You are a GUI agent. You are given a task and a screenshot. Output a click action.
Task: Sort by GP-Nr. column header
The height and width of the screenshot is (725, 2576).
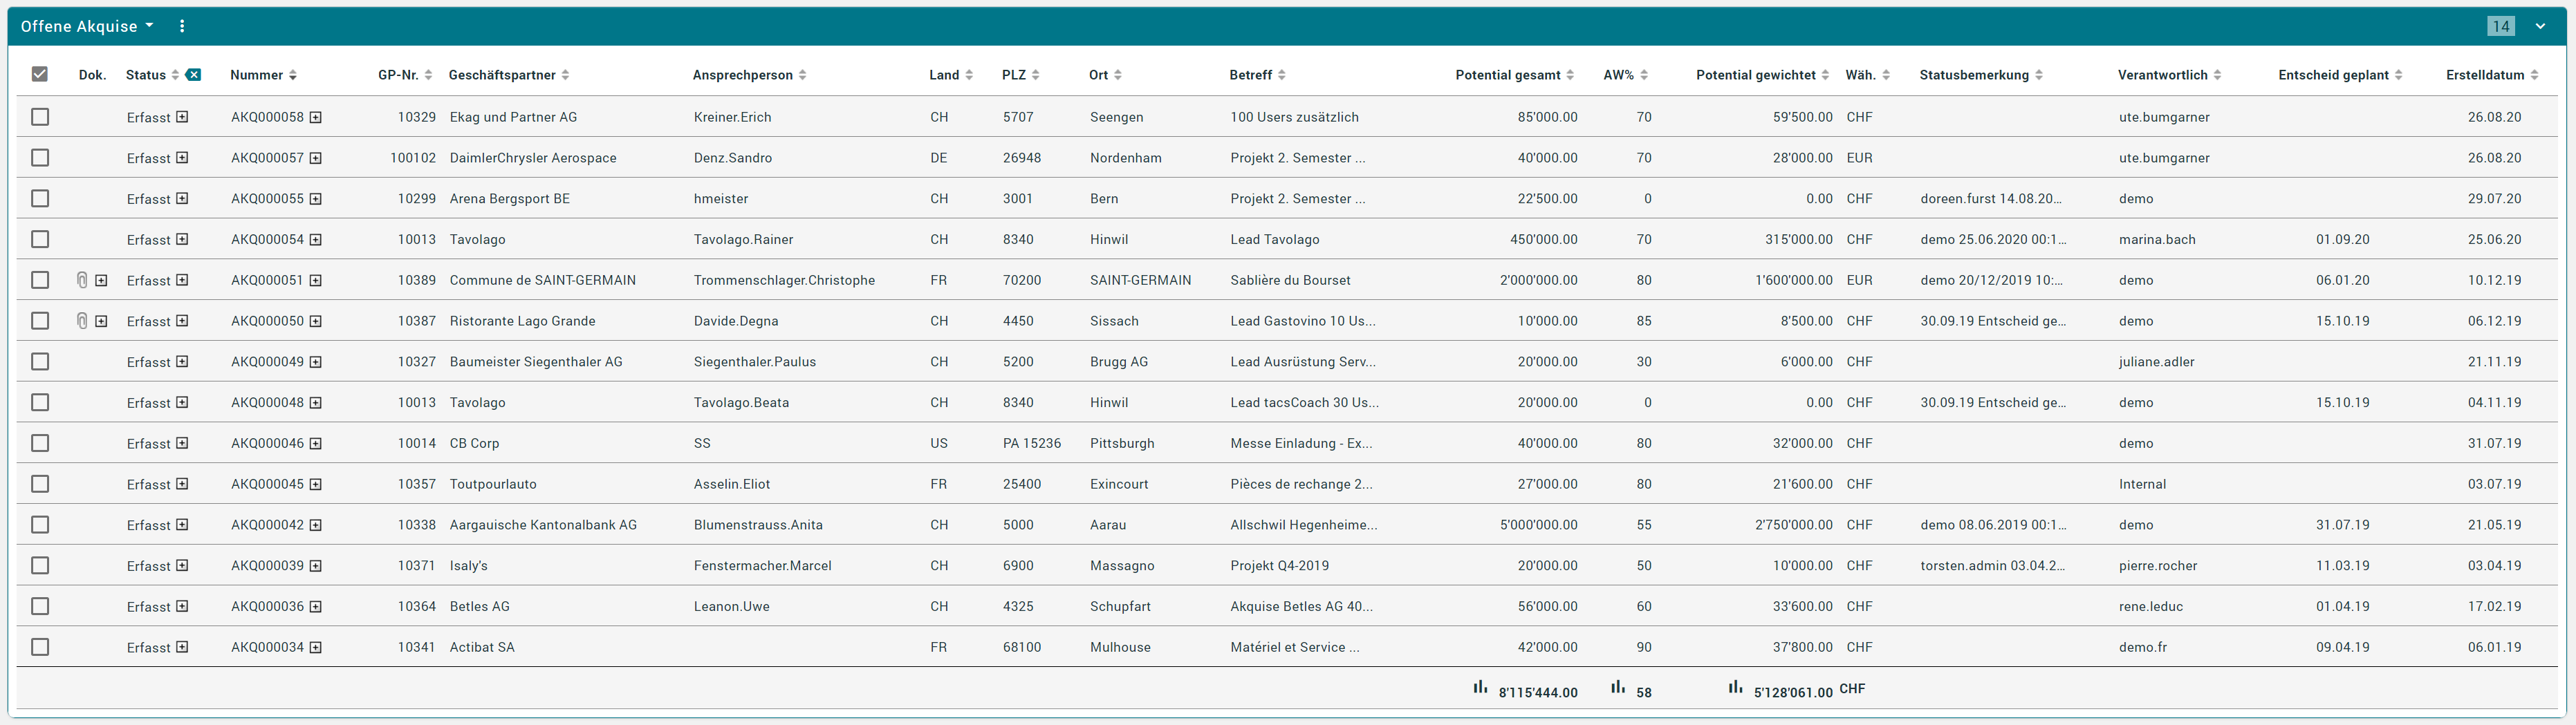coord(405,75)
